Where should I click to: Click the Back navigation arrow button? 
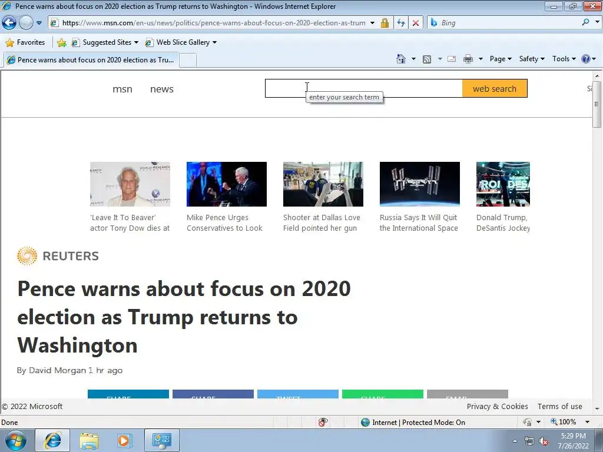[x=9, y=23]
